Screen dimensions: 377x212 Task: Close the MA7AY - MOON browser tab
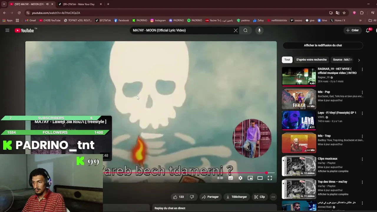(x=52, y=4)
